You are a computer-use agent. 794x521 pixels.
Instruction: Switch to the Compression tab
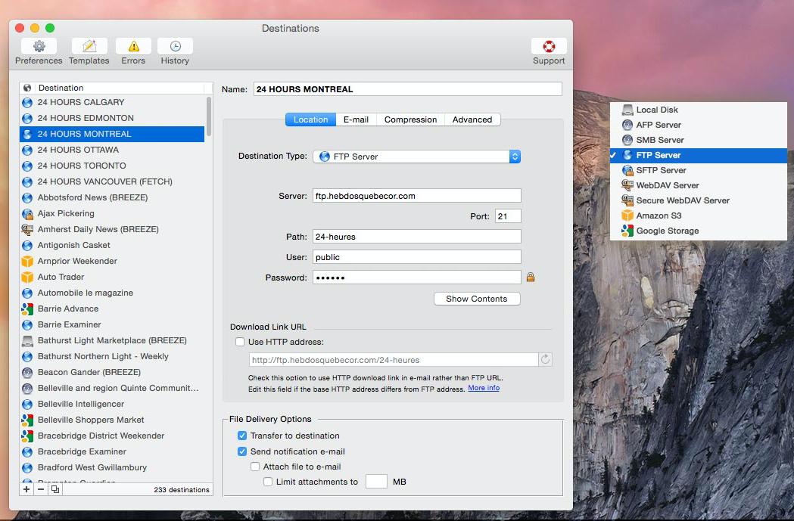410,119
